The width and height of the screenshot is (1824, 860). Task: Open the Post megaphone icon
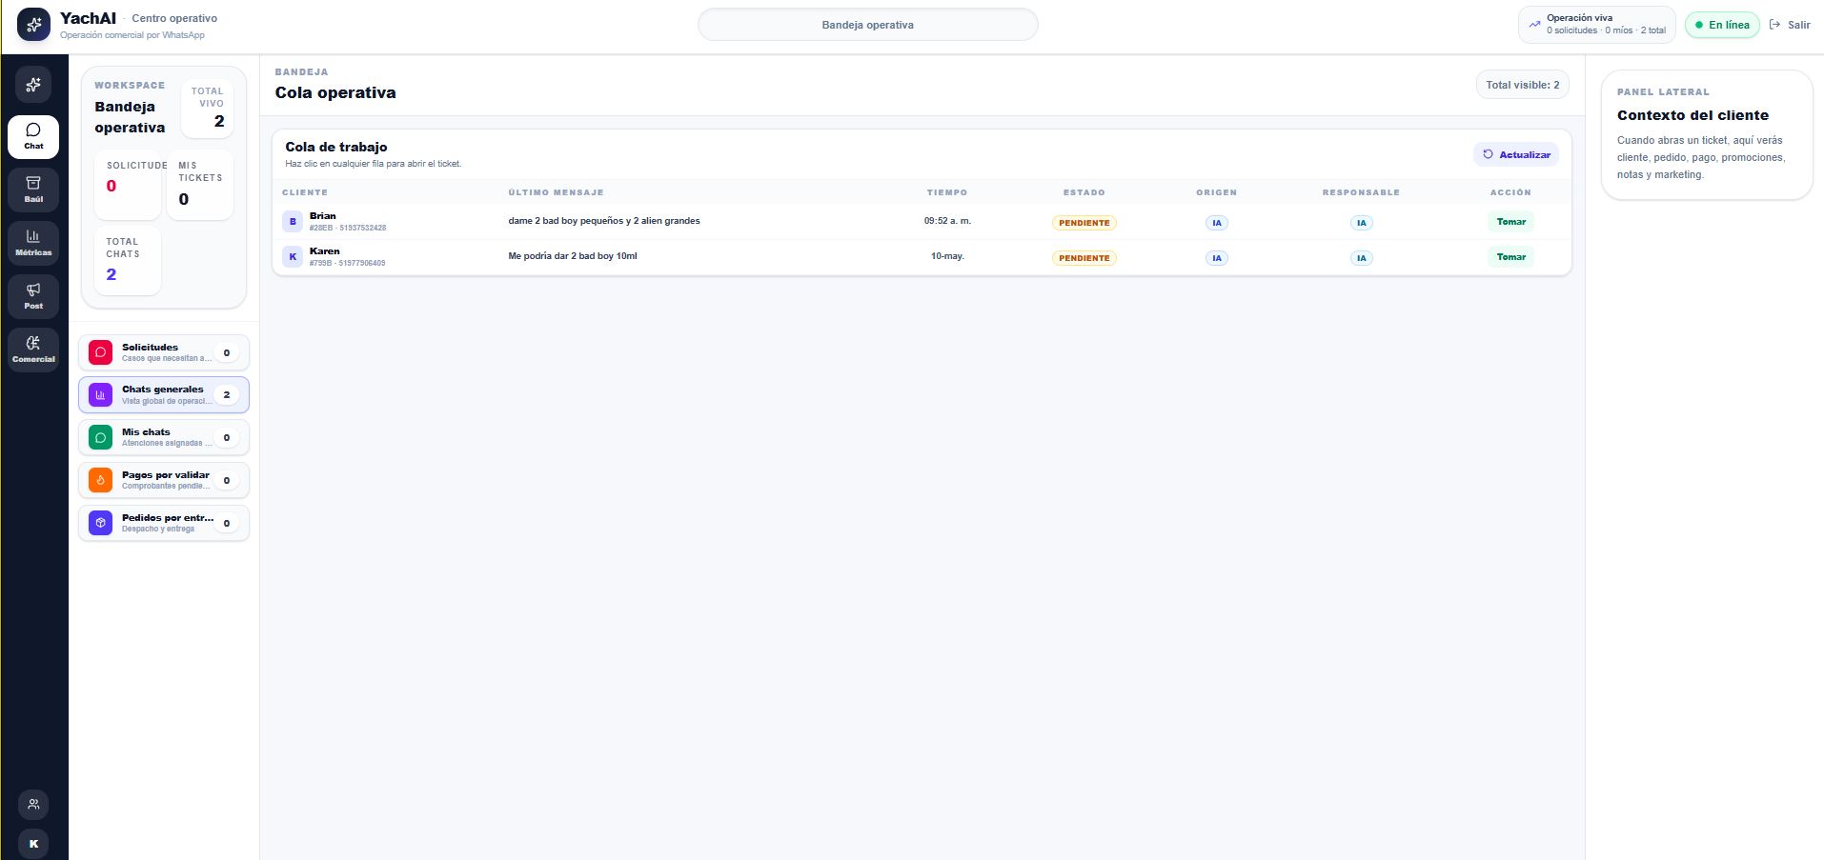pyautogui.click(x=33, y=296)
